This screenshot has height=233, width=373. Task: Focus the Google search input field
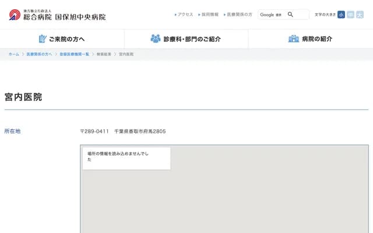[284, 15]
